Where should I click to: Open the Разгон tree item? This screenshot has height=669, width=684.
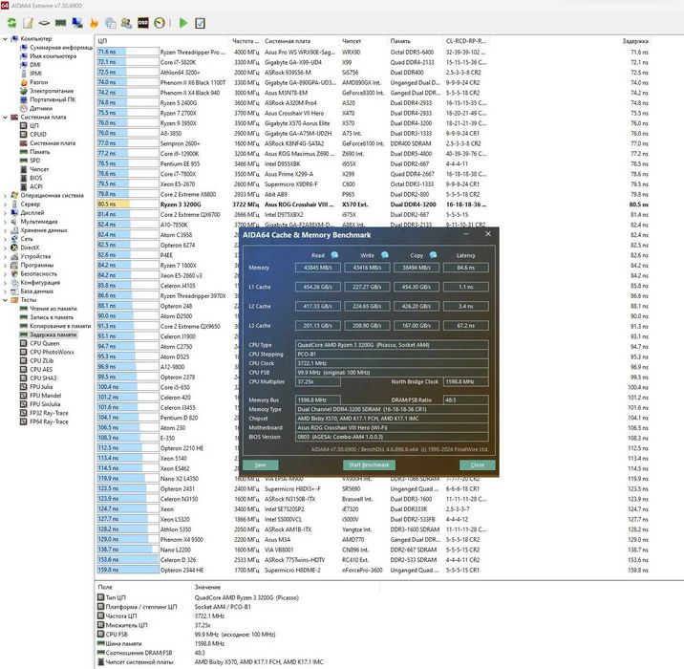click(39, 82)
